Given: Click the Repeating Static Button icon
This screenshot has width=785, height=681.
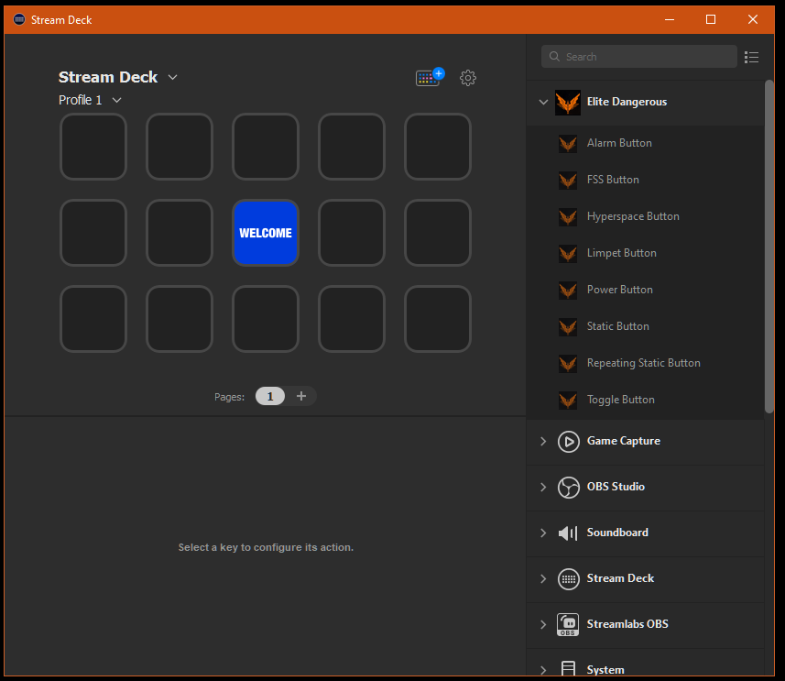Looking at the screenshot, I should pos(568,363).
